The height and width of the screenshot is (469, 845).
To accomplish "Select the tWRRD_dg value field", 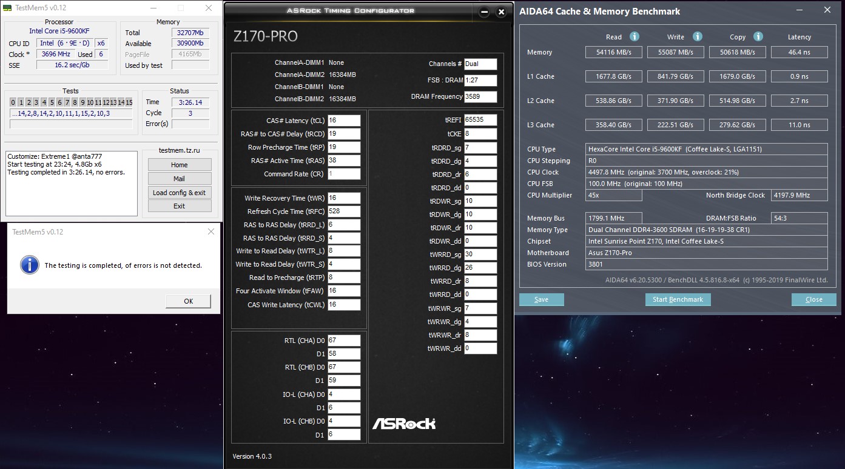I will [x=480, y=268].
